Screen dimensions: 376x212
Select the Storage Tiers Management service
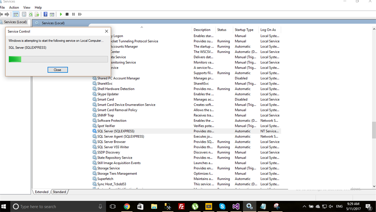point(186,173)
